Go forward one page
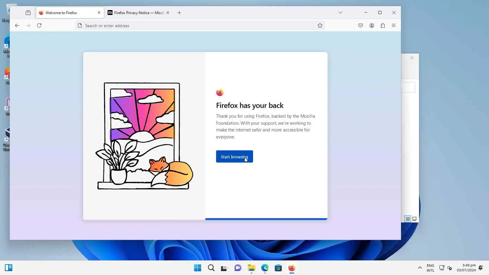Viewport: 489px width, 275px height. [x=28, y=26]
